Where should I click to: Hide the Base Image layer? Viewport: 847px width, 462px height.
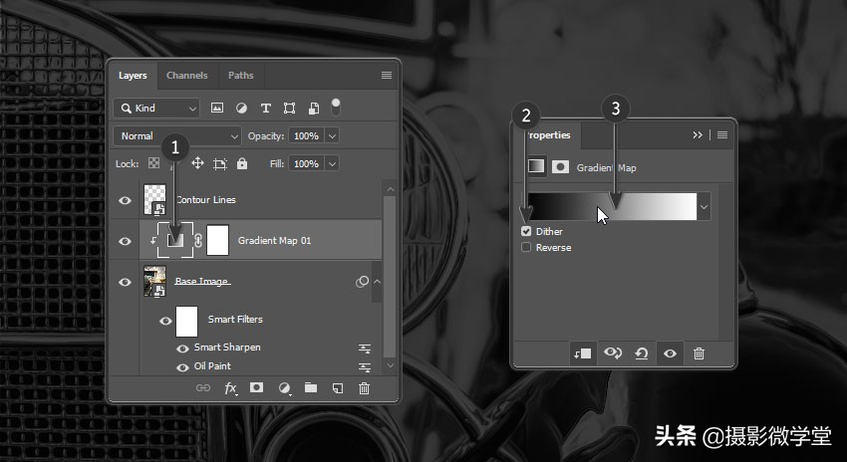tap(125, 282)
